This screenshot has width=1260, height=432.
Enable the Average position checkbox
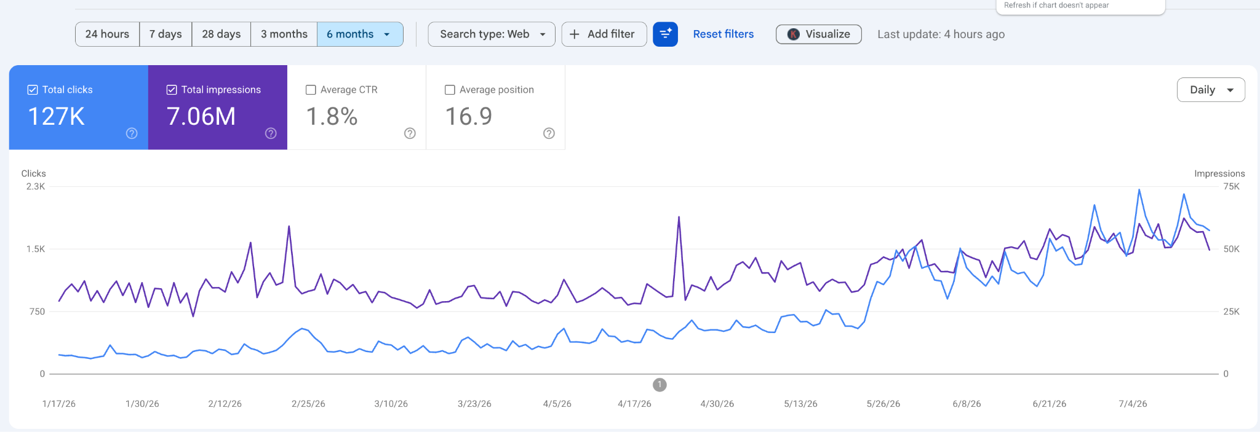point(450,90)
